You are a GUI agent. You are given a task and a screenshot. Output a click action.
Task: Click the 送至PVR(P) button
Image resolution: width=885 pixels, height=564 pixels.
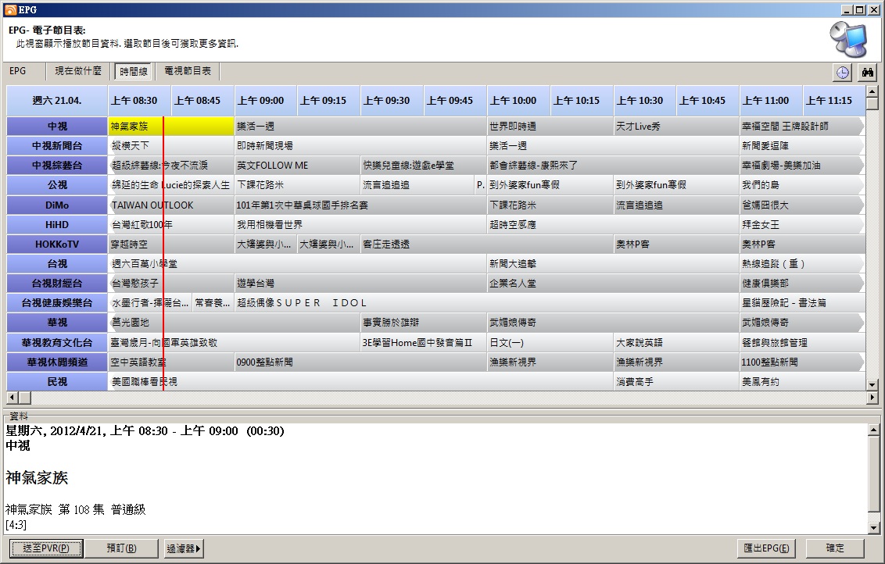pyautogui.click(x=46, y=548)
